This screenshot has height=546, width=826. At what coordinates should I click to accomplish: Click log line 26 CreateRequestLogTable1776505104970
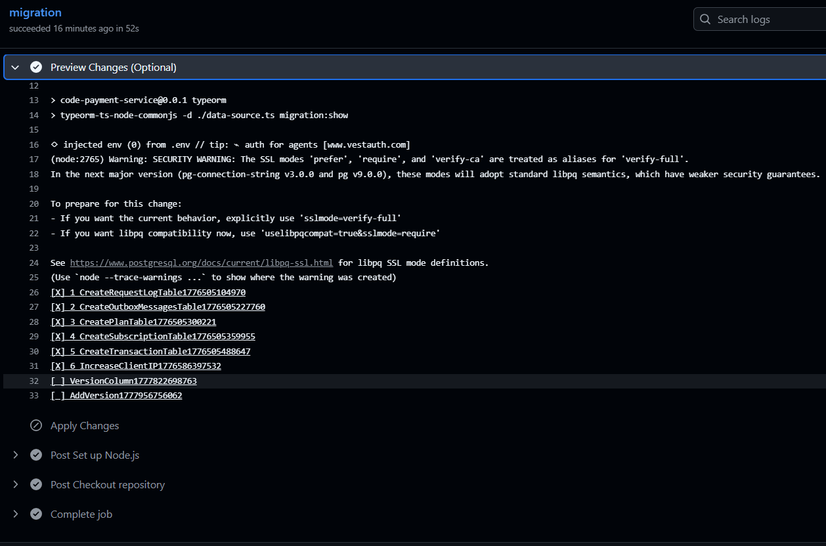[148, 292]
